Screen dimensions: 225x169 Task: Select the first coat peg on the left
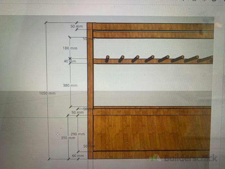(107, 59)
